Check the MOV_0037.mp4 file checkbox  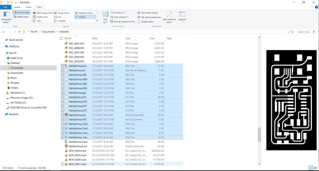coord(63,164)
